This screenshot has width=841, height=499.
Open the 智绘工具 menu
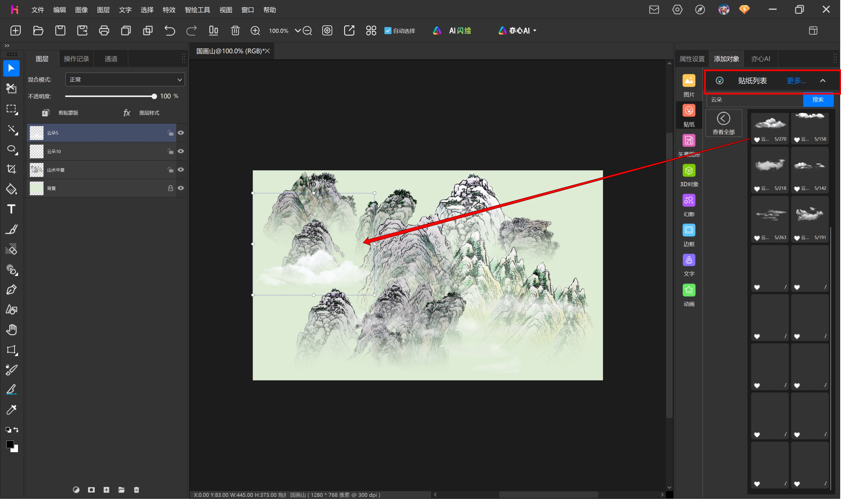pos(197,10)
